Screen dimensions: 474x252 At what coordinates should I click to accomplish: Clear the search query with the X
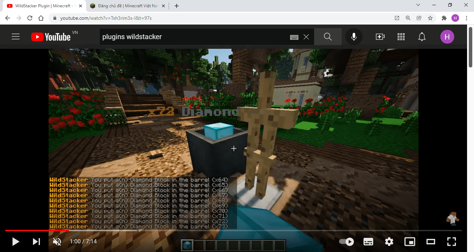click(x=306, y=37)
